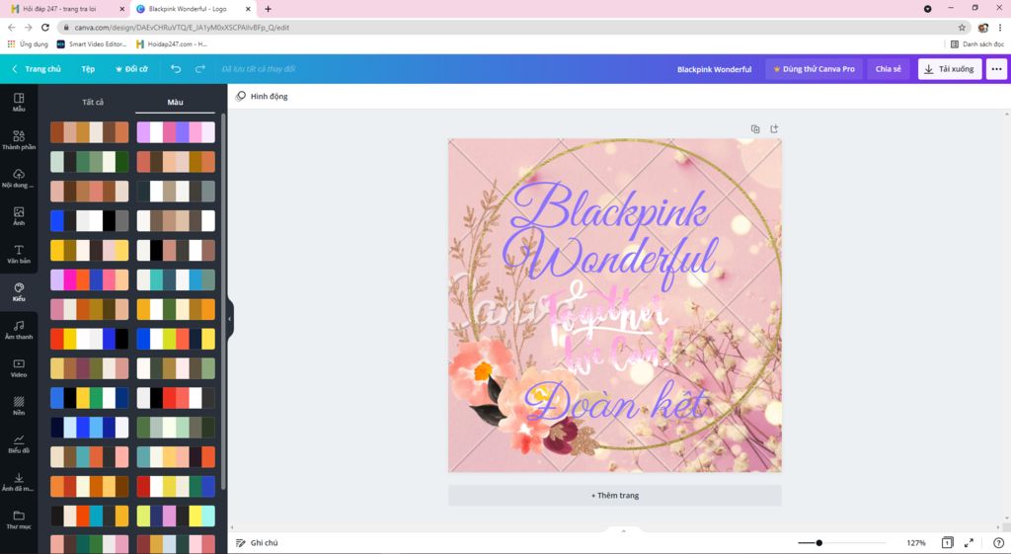This screenshot has height=554, width=1011.
Task: Click Dùng thử Canva Pro button
Action: coord(814,69)
